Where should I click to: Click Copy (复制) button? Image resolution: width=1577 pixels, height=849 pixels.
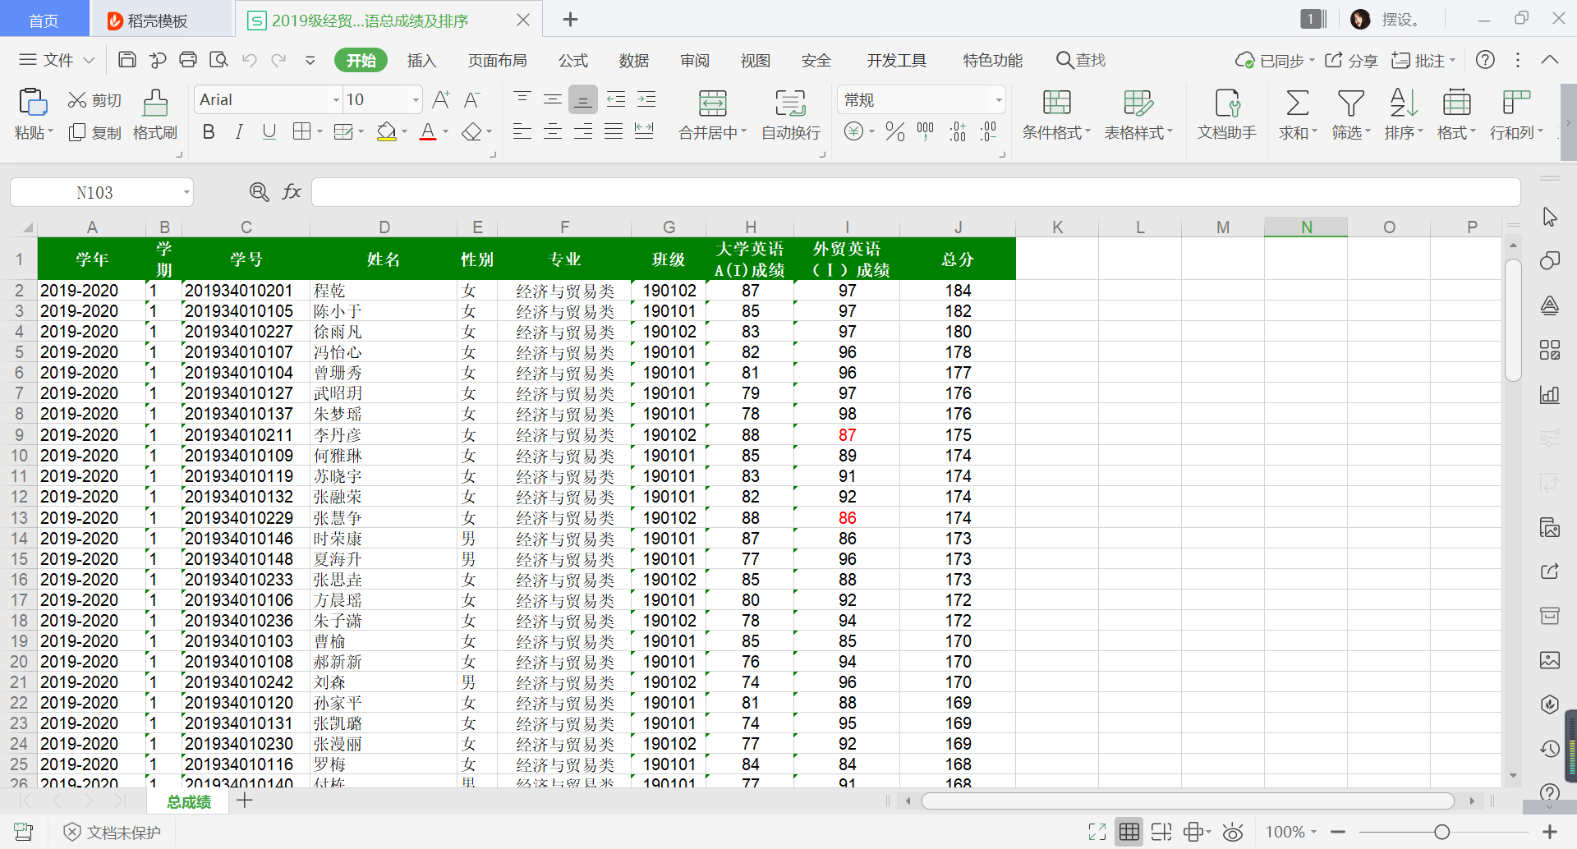pyautogui.click(x=95, y=132)
